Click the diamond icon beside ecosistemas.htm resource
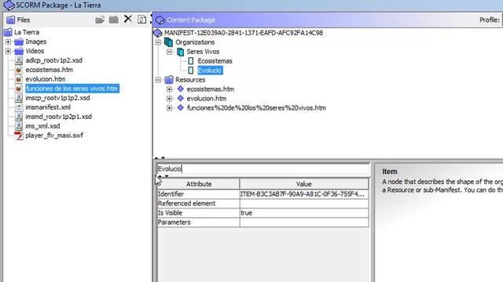503x282 pixels. [181, 89]
